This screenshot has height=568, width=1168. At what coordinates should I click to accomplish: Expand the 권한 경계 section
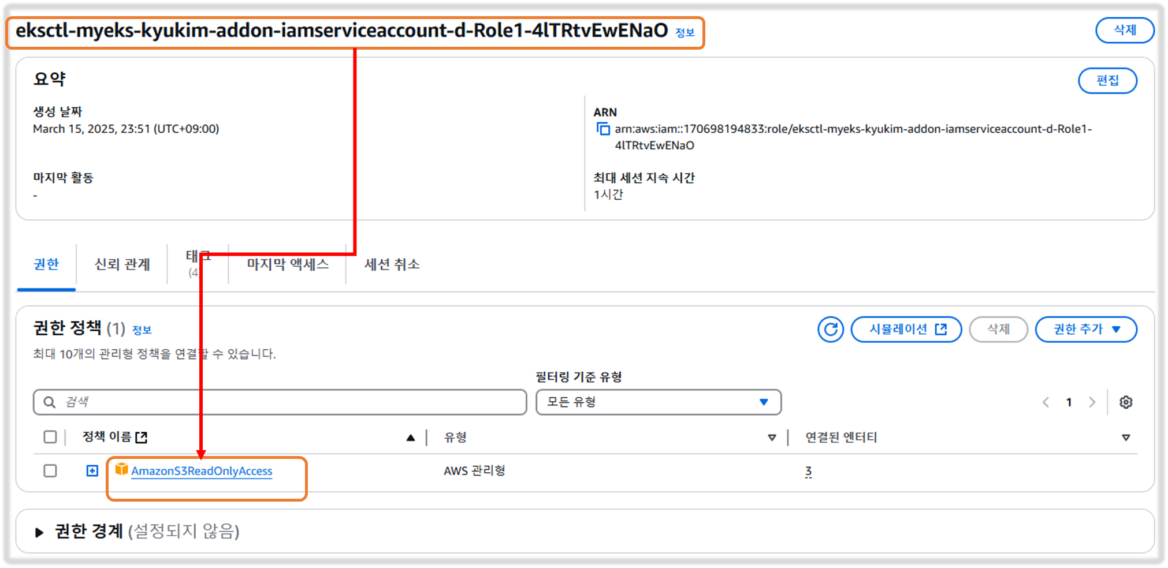[x=39, y=532]
